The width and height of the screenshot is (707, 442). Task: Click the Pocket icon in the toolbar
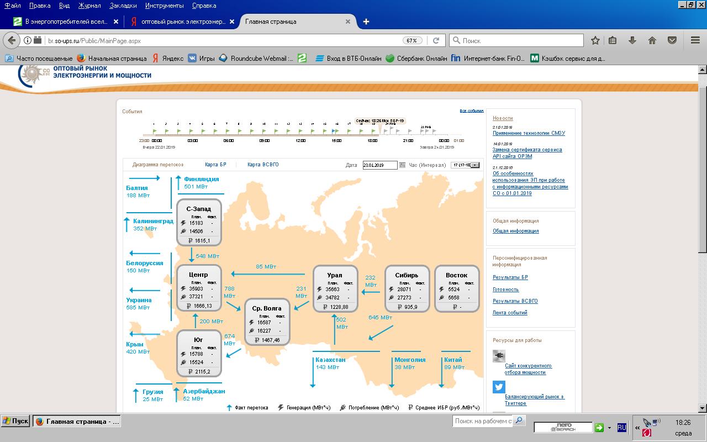[672, 40]
